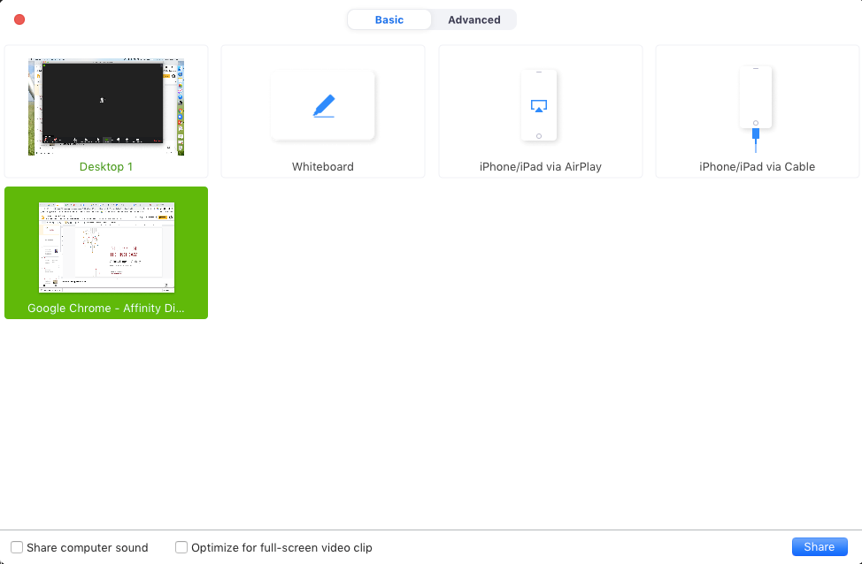Click the blue lightning cable graphic
This screenshot has width=862, height=564.
pos(756,138)
